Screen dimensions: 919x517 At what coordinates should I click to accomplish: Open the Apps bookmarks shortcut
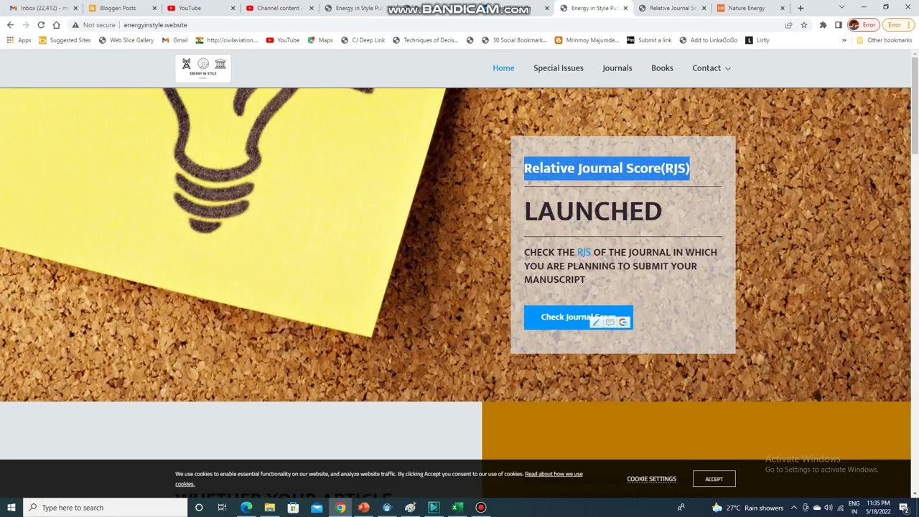[19, 40]
